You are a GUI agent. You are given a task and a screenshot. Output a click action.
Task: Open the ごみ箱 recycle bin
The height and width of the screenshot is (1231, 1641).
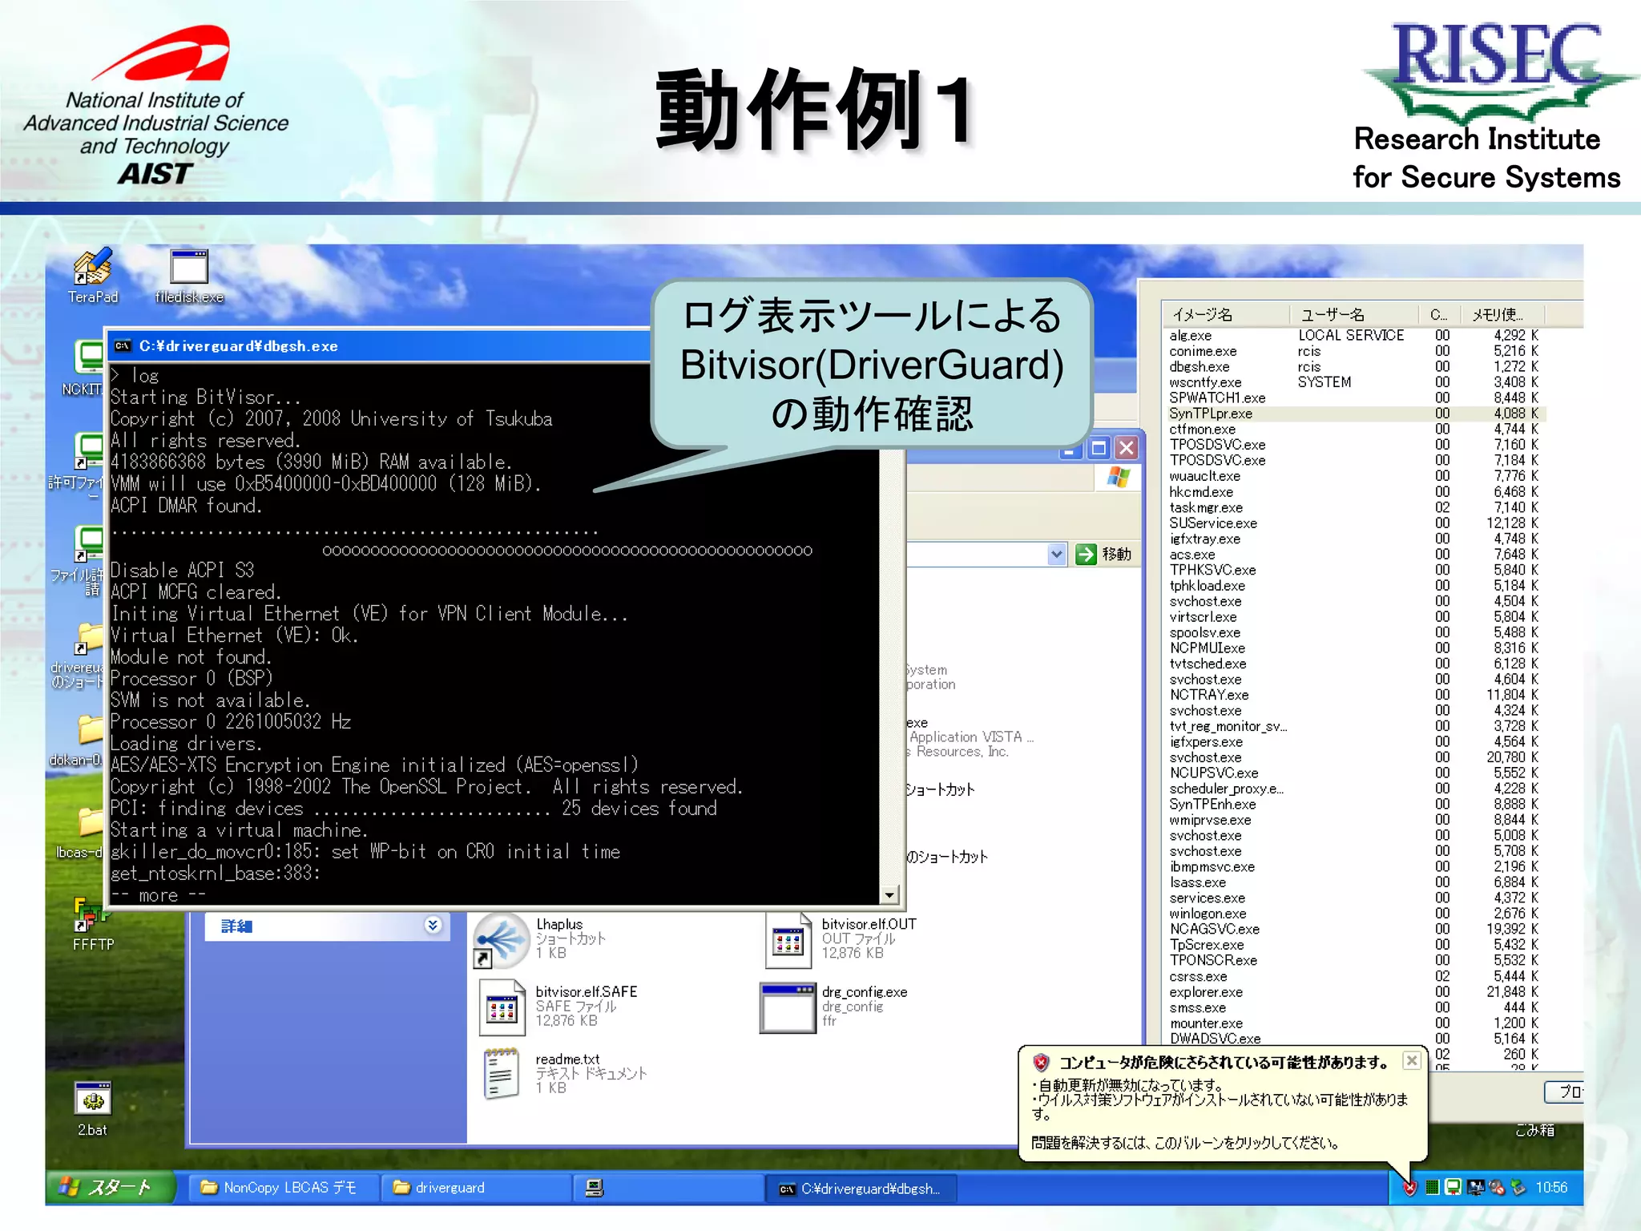point(1535,1129)
